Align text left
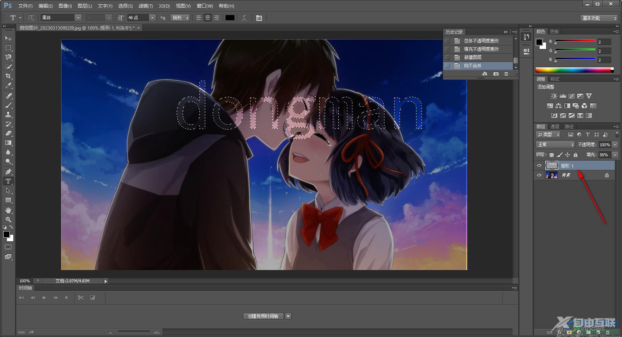 point(199,18)
